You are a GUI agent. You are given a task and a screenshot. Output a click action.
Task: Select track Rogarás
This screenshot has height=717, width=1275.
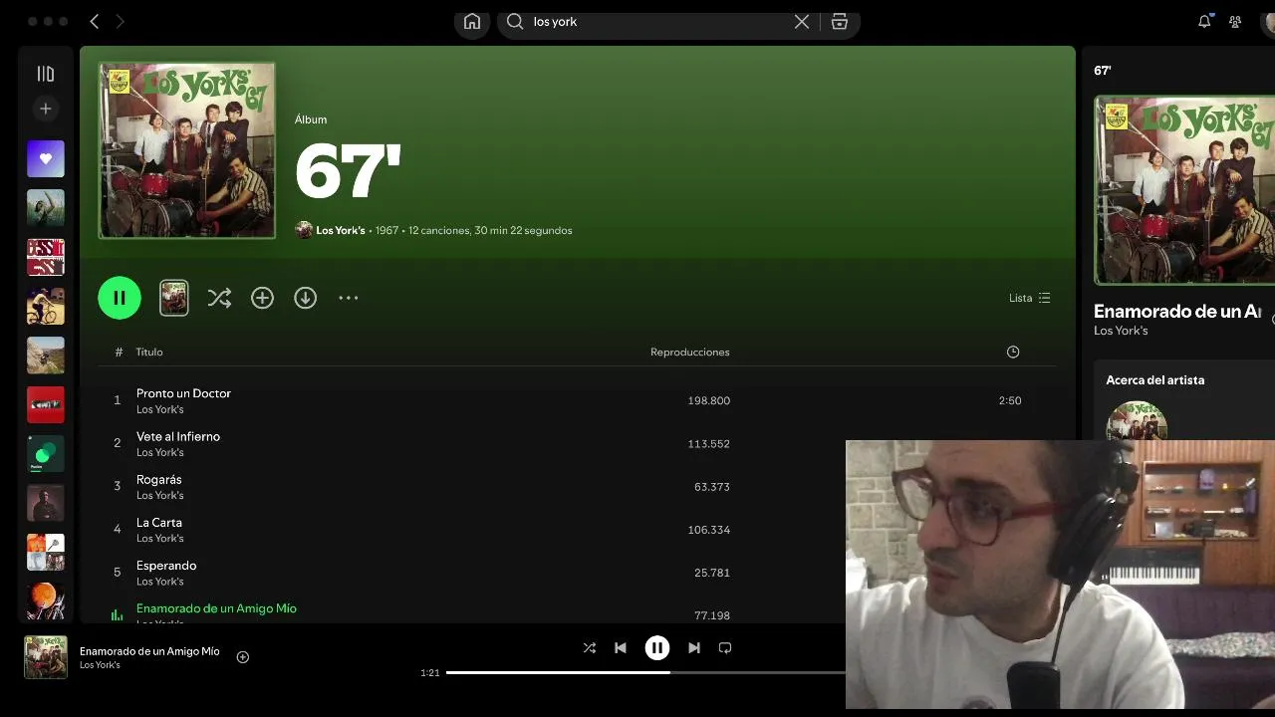click(159, 479)
